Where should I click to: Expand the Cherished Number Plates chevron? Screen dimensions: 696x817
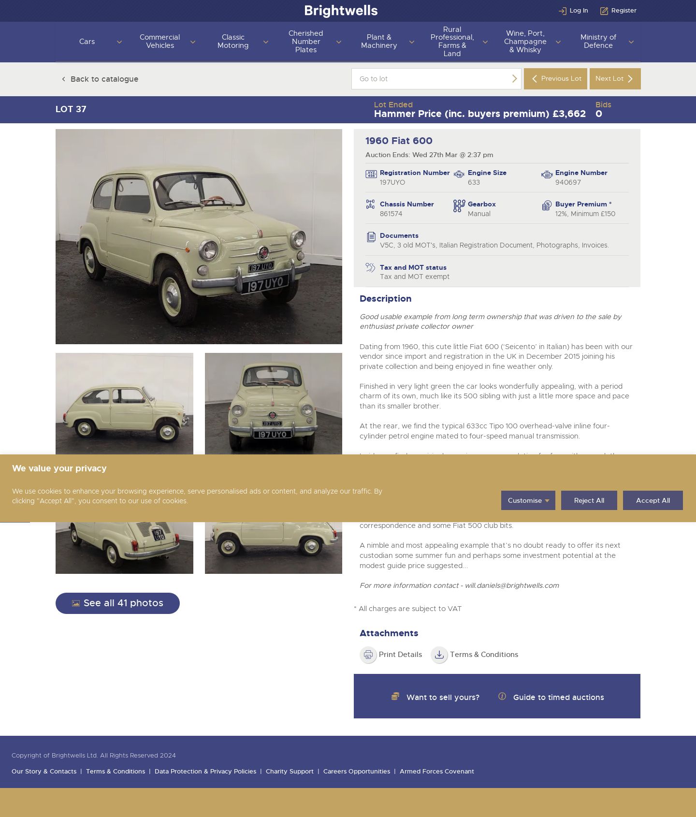[339, 42]
